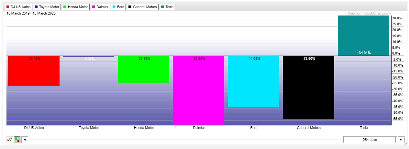Toggle the DJ US Autos legend button
Viewport: 409px width, 149px height.
tap(18, 7)
